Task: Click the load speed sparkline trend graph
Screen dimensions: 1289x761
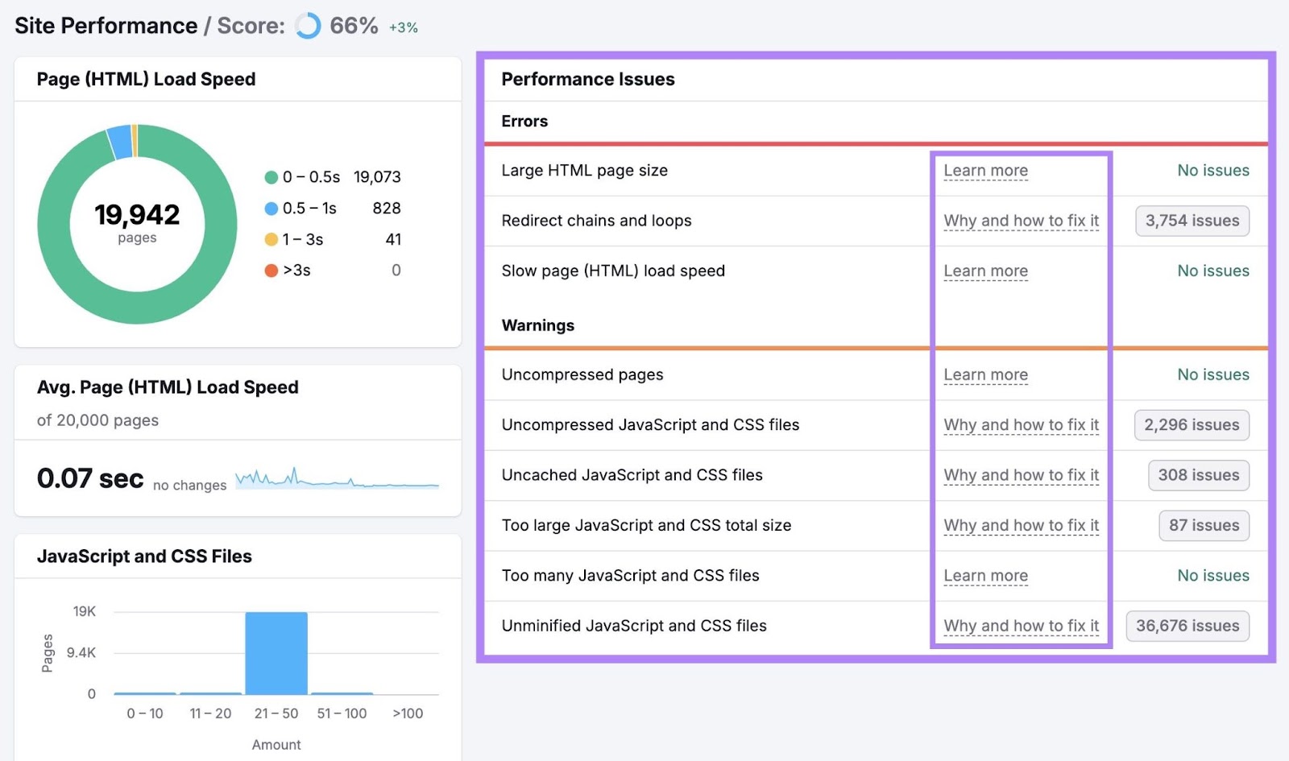Action: point(337,478)
